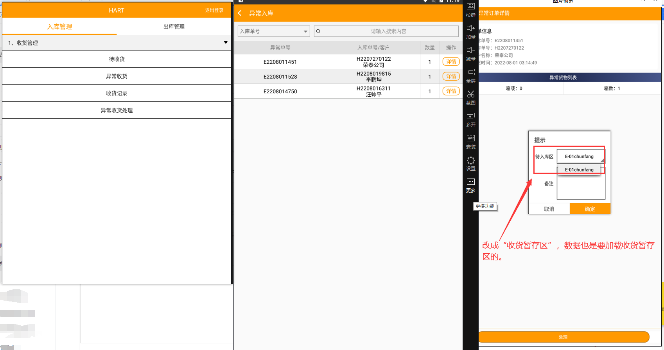Toggle fullscreen (全屏) in emulator sidebar
The image size is (664, 350).
(470, 72)
